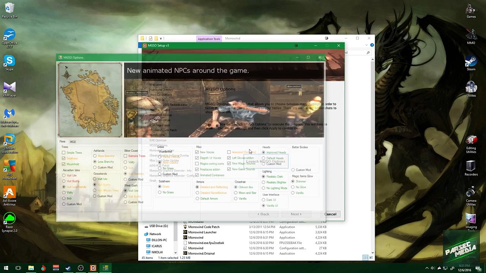Toggle the Fireplaces addon checkbox
The height and width of the screenshot is (273, 486).
197,169
